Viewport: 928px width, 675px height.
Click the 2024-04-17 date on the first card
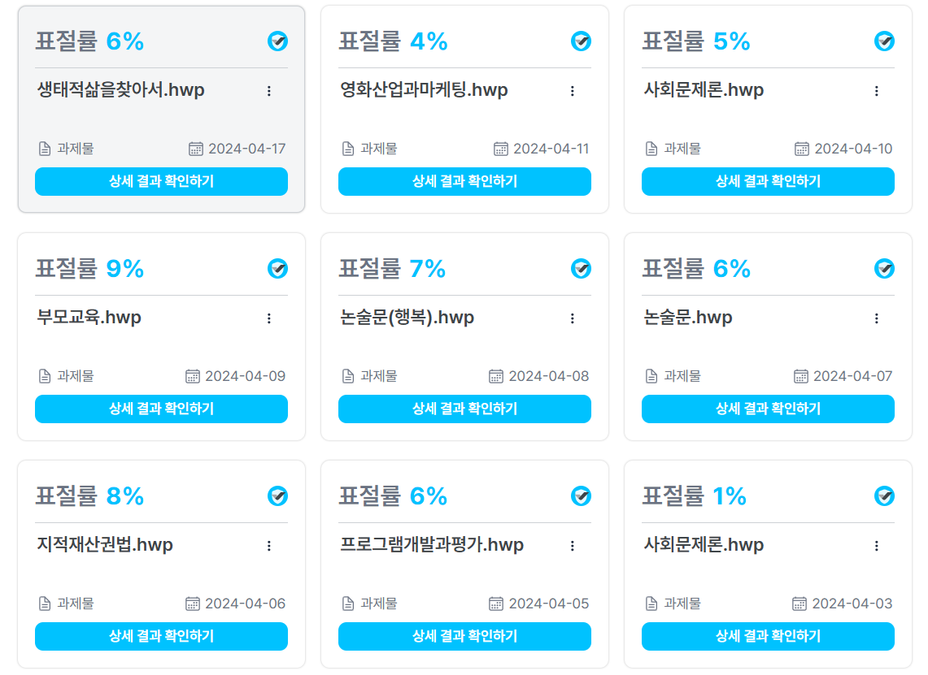pos(246,149)
